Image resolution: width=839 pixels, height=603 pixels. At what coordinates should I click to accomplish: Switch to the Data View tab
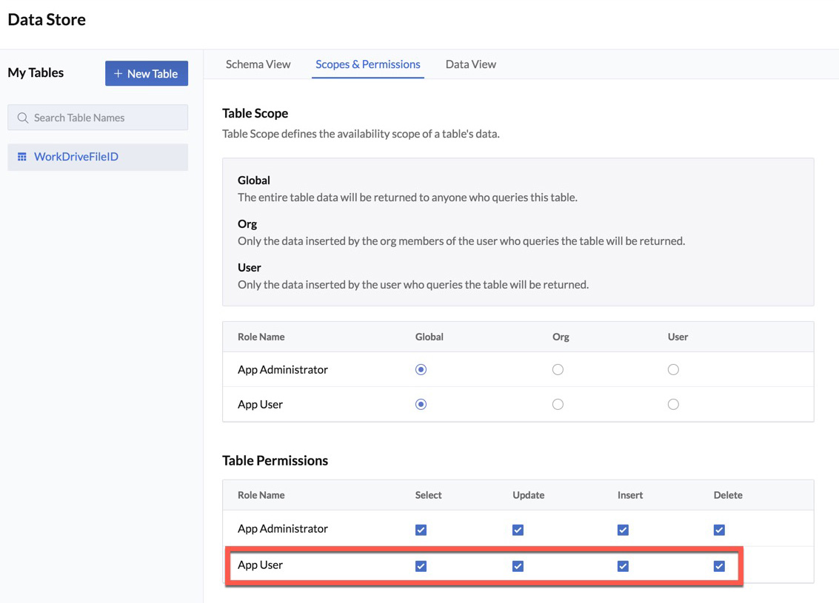(470, 64)
